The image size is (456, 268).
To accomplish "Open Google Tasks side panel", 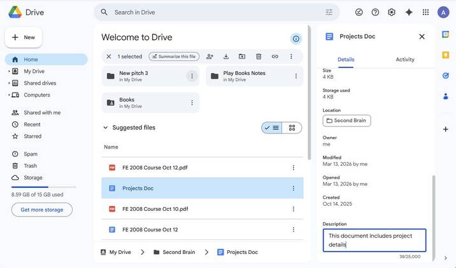I will 445,76.
